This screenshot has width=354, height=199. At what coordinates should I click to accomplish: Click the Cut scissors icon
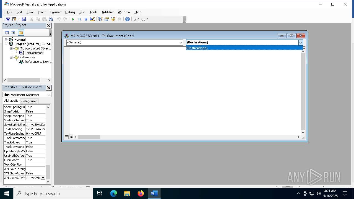coord(32,19)
